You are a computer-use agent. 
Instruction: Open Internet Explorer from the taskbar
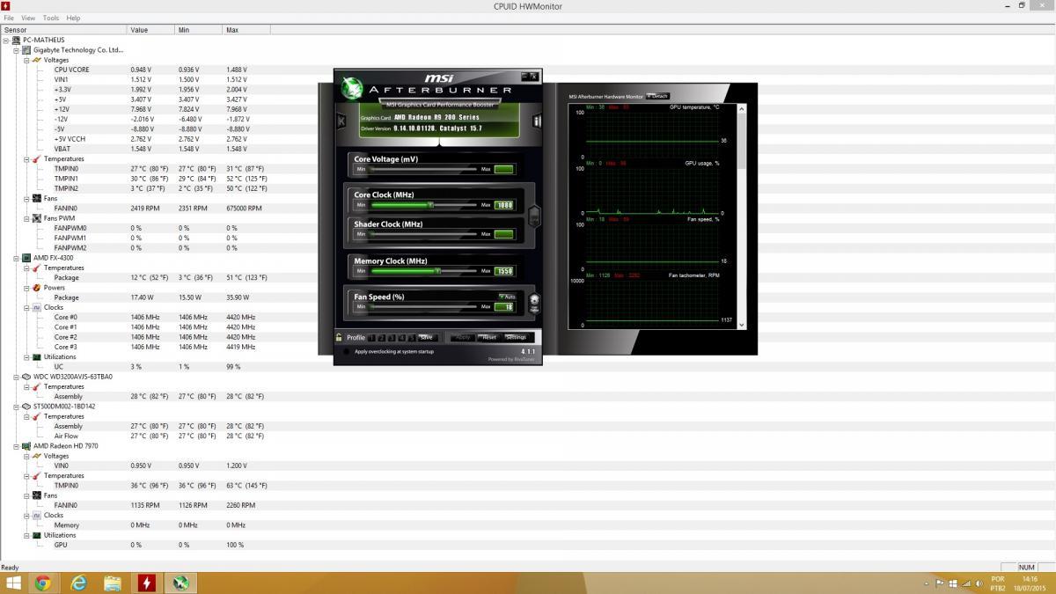click(78, 583)
